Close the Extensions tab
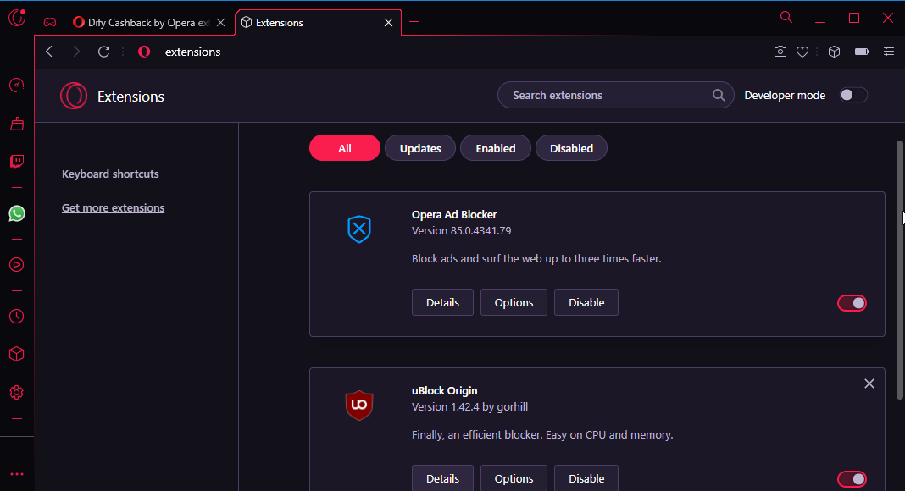Screen dimensions: 905x491 (x=388, y=23)
